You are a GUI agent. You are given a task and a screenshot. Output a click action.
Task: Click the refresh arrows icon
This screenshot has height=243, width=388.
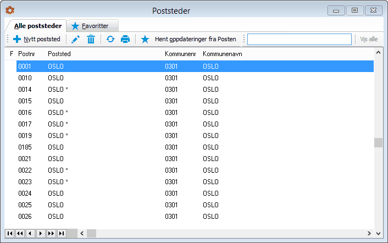110,39
